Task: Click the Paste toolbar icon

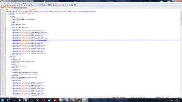Action: pos(22,5)
